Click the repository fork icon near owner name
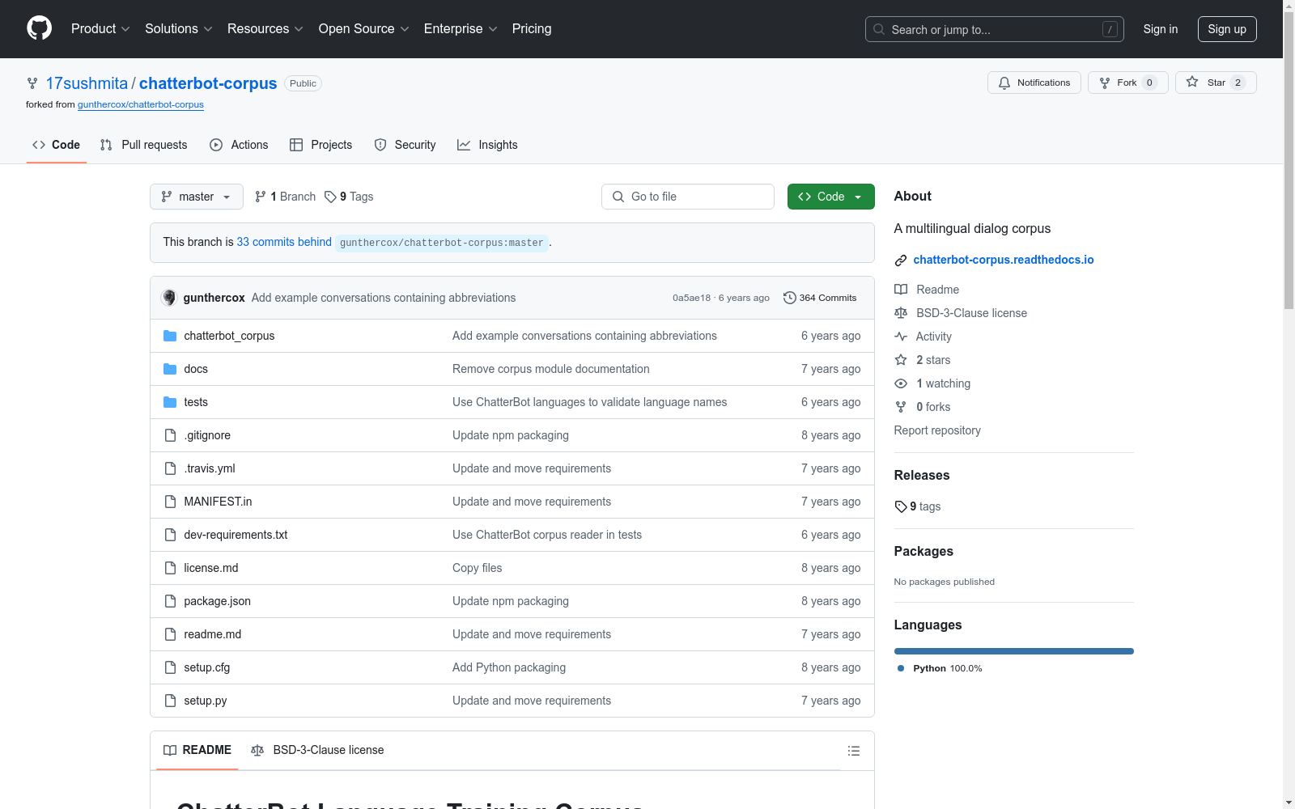 point(32,83)
